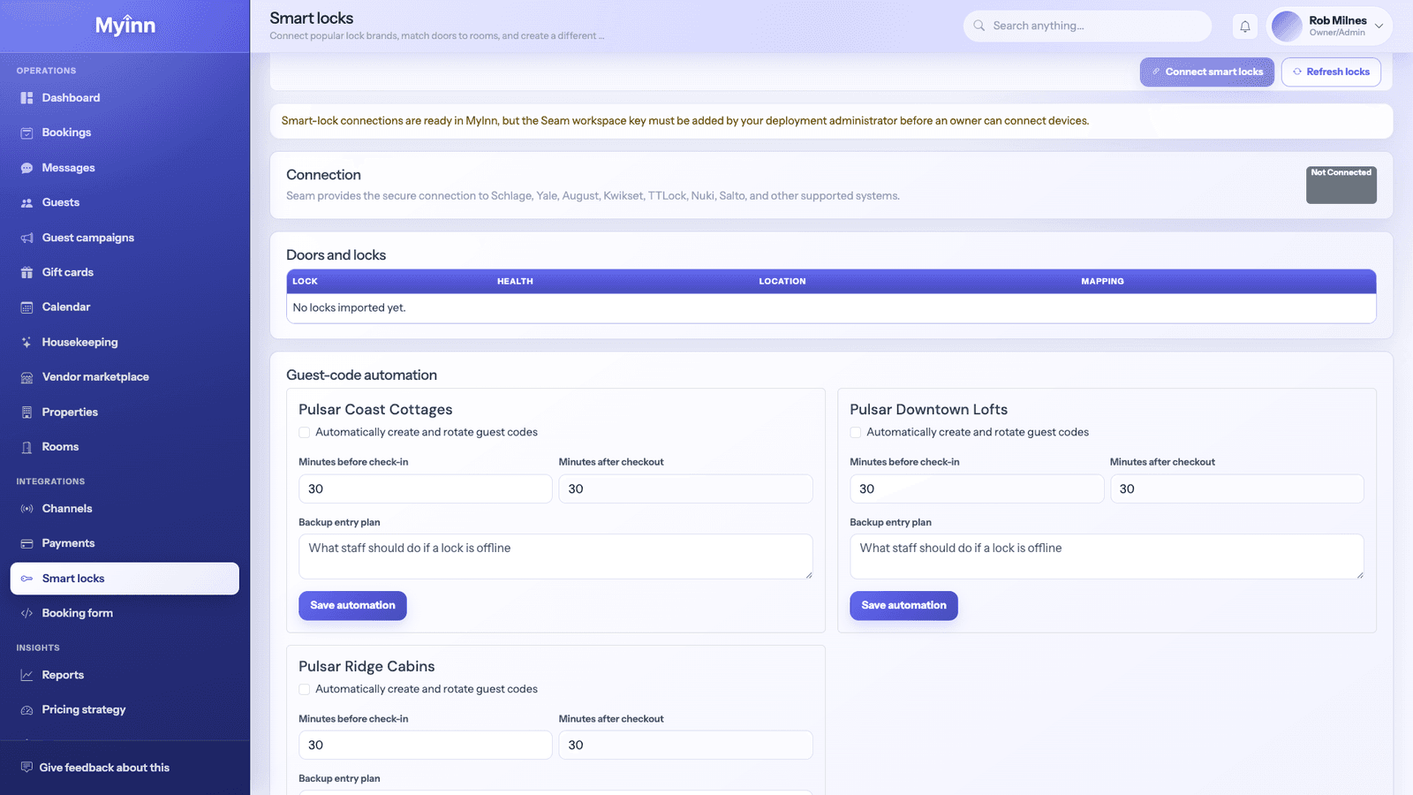The image size is (1413, 795).
Task: Click the Reports chart icon
Action: 26,675
